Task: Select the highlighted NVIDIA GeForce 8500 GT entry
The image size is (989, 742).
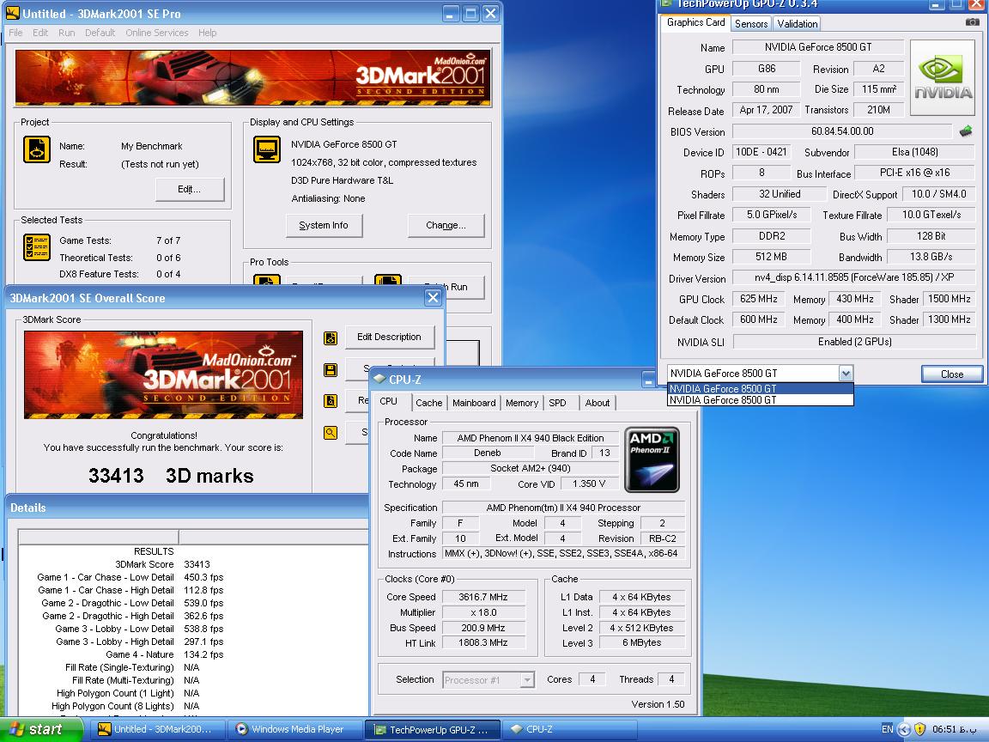Action: 760,389
